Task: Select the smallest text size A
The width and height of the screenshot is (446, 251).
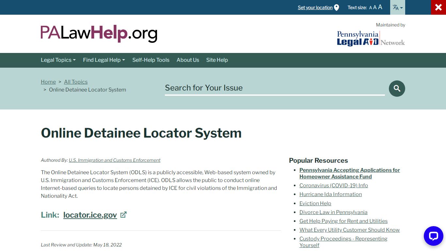Action: click(371, 8)
